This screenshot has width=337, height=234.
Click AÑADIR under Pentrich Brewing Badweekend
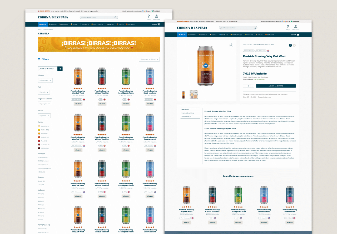[x=290, y=222]
